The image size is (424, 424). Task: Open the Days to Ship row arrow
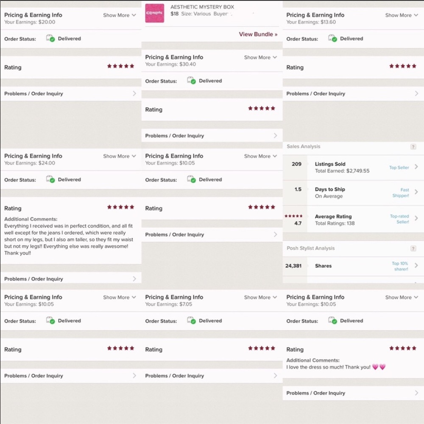[416, 192]
